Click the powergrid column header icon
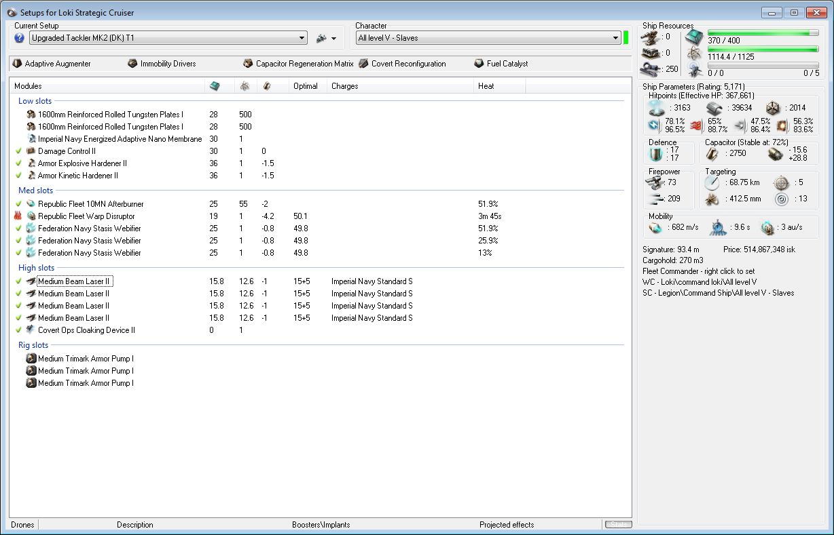The image size is (834, 535). (x=244, y=86)
